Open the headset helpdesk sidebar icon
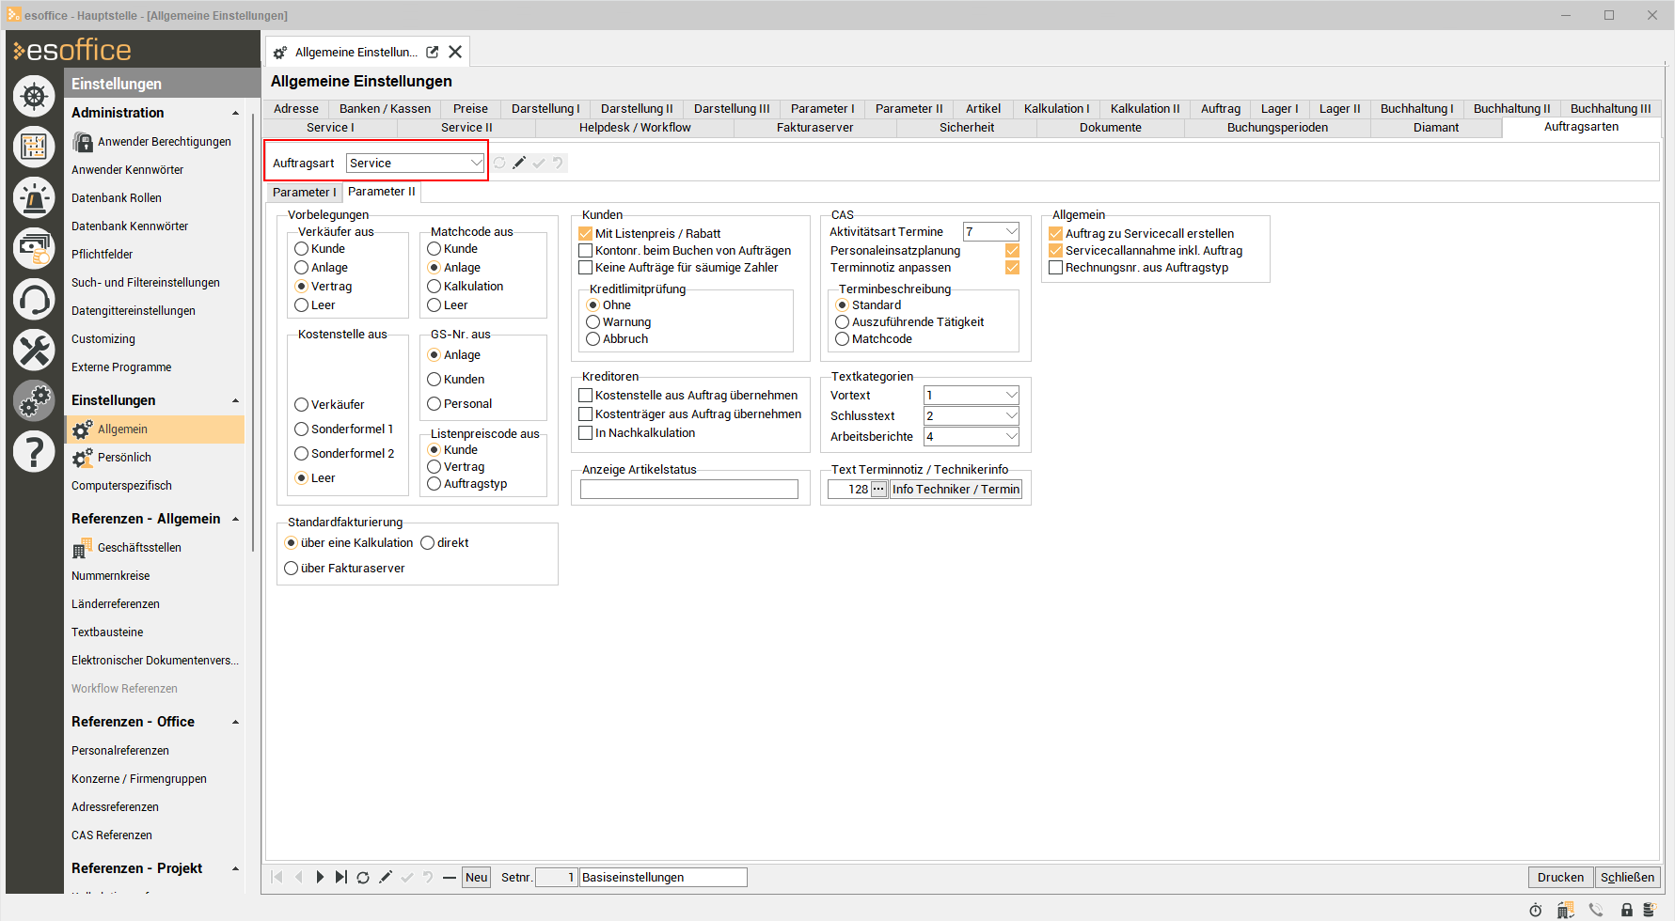 pyautogui.click(x=34, y=299)
